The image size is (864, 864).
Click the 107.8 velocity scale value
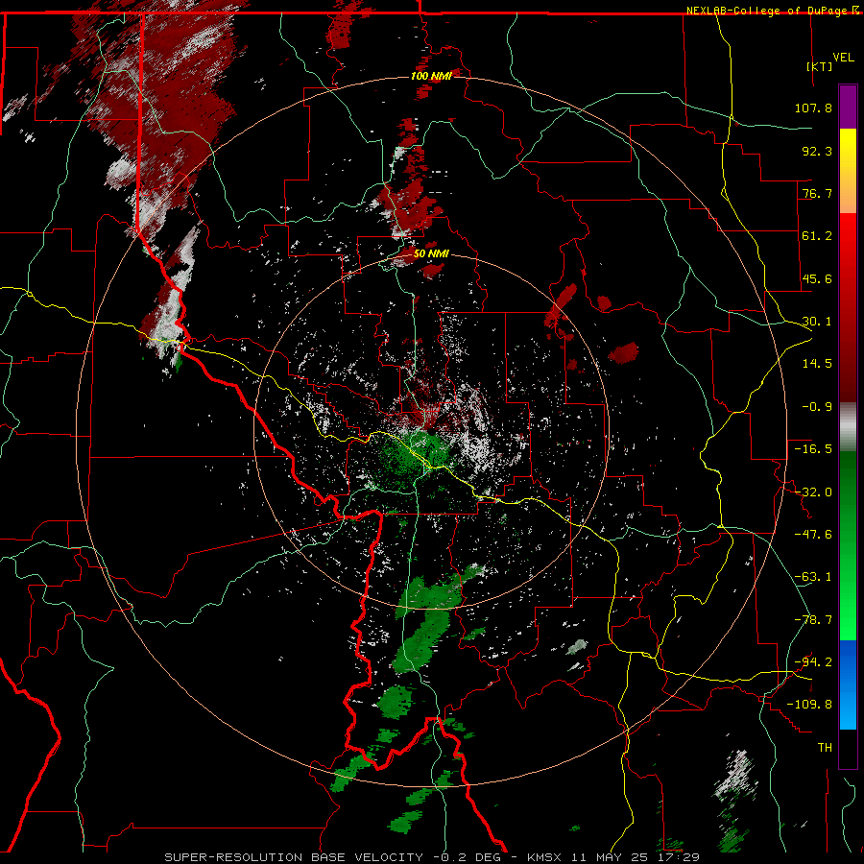coord(813,108)
